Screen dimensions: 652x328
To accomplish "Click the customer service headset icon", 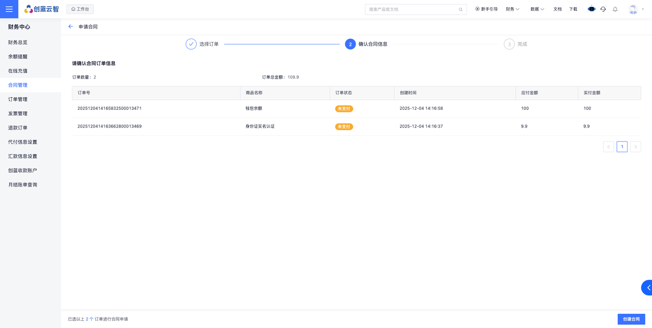I will coord(603,9).
